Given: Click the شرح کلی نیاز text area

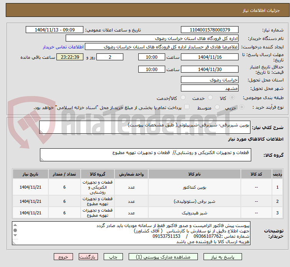Looking at the screenshot, I should click(x=145, y=127).
